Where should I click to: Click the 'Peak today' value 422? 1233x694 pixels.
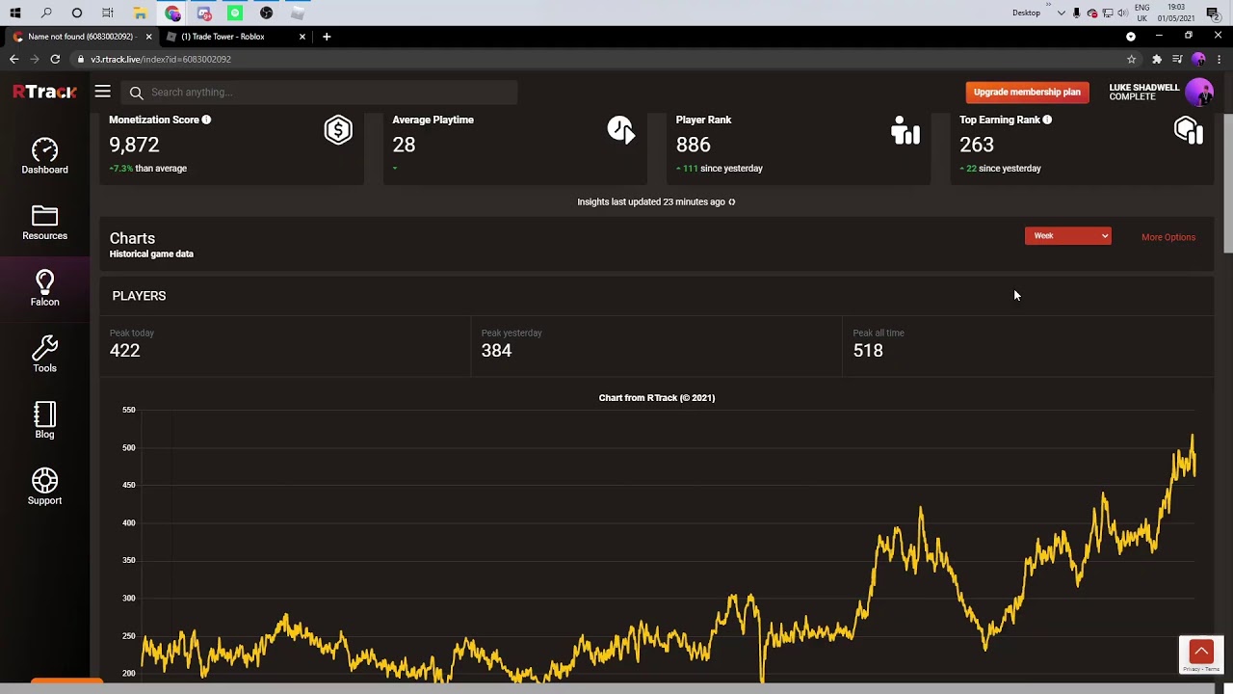click(124, 351)
